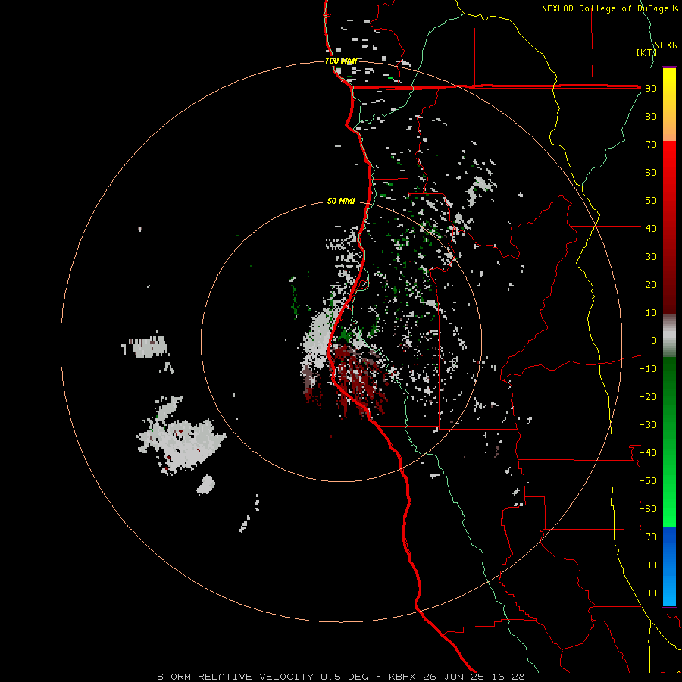
Task: Click the 50 value on velocity scale
Action: tap(651, 201)
